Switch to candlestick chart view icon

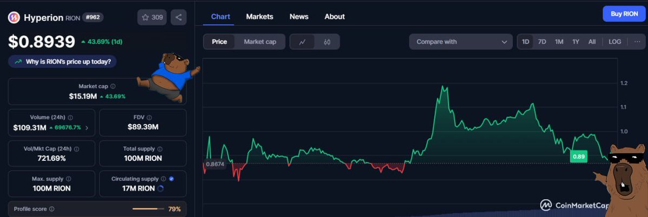(x=327, y=42)
